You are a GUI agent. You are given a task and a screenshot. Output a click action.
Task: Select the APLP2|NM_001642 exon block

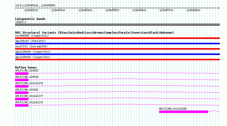22,93
